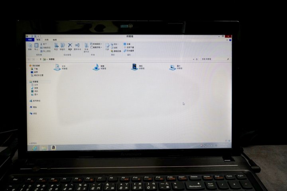This screenshot has width=287, height=191.
Task: Open the blue File (檔案) tab
Action: click(30, 40)
